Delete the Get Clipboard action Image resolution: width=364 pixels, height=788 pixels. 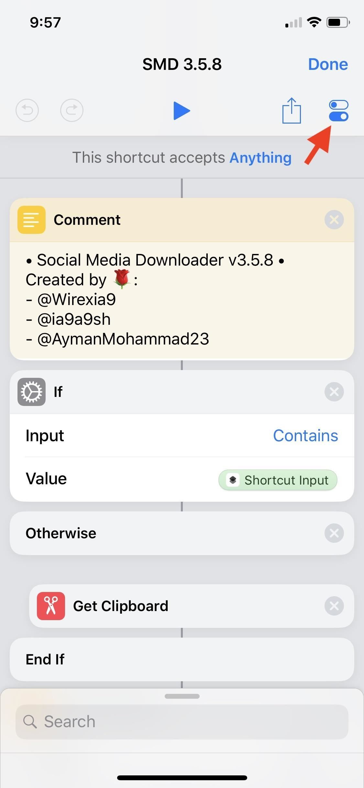tap(334, 606)
